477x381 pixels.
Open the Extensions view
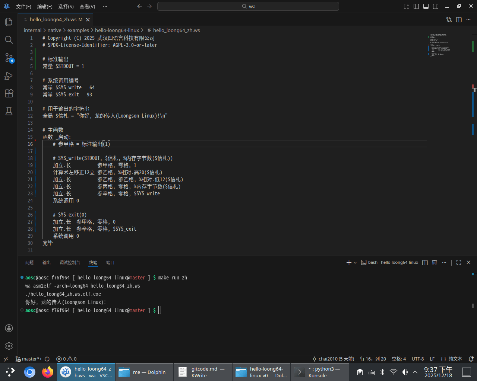(9, 93)
